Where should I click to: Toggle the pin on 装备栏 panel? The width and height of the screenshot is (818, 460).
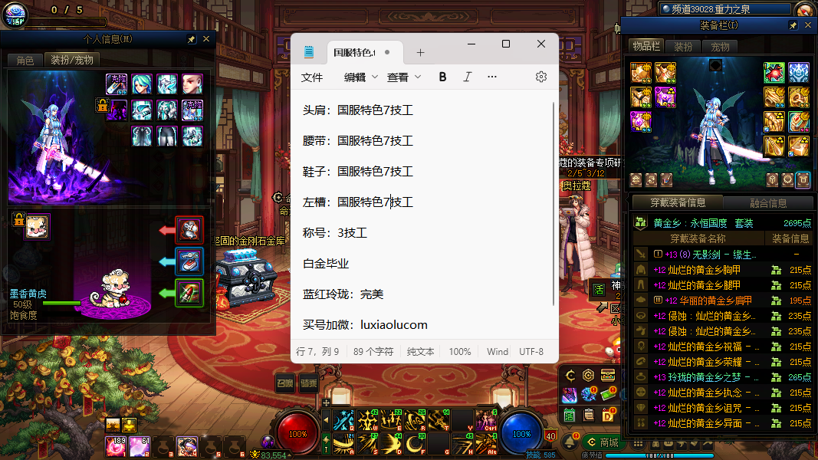pyautogui.click(x=793, y=25)
